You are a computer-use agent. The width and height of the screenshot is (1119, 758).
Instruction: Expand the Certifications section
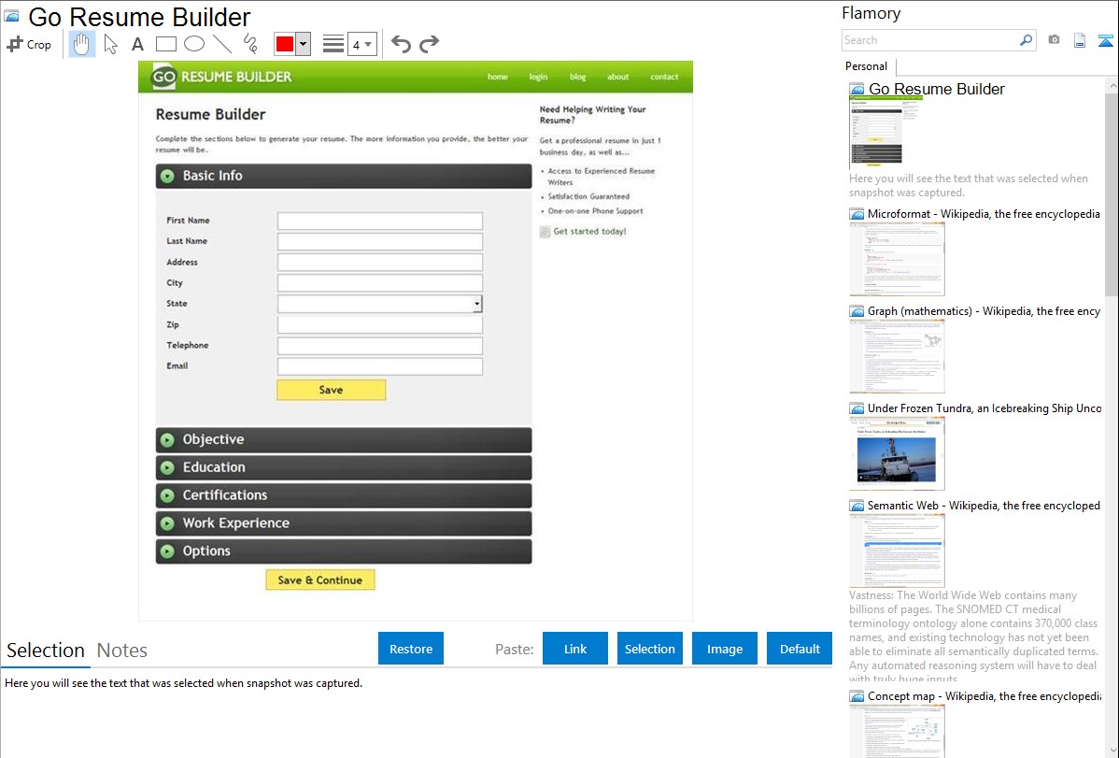343,495
